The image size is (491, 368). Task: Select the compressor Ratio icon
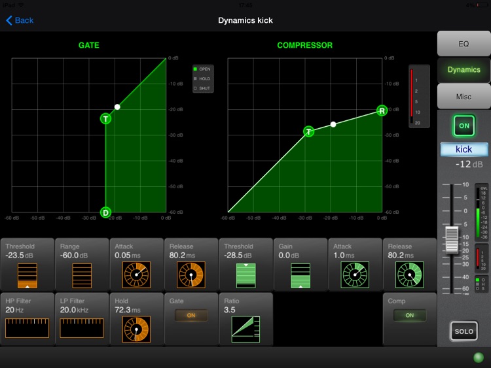tap(245, 329)
